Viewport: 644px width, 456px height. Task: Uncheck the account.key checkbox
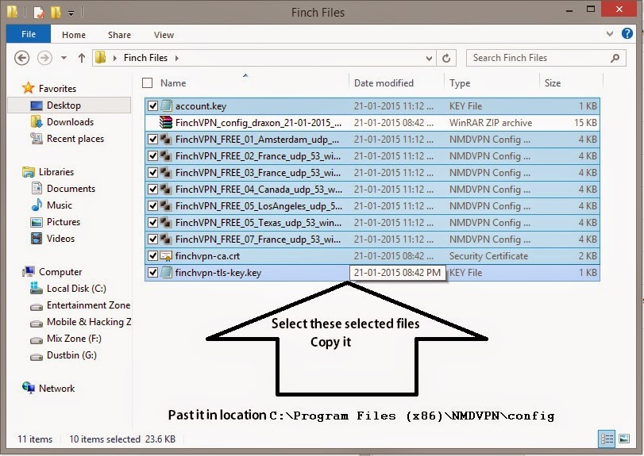(152, 105)
